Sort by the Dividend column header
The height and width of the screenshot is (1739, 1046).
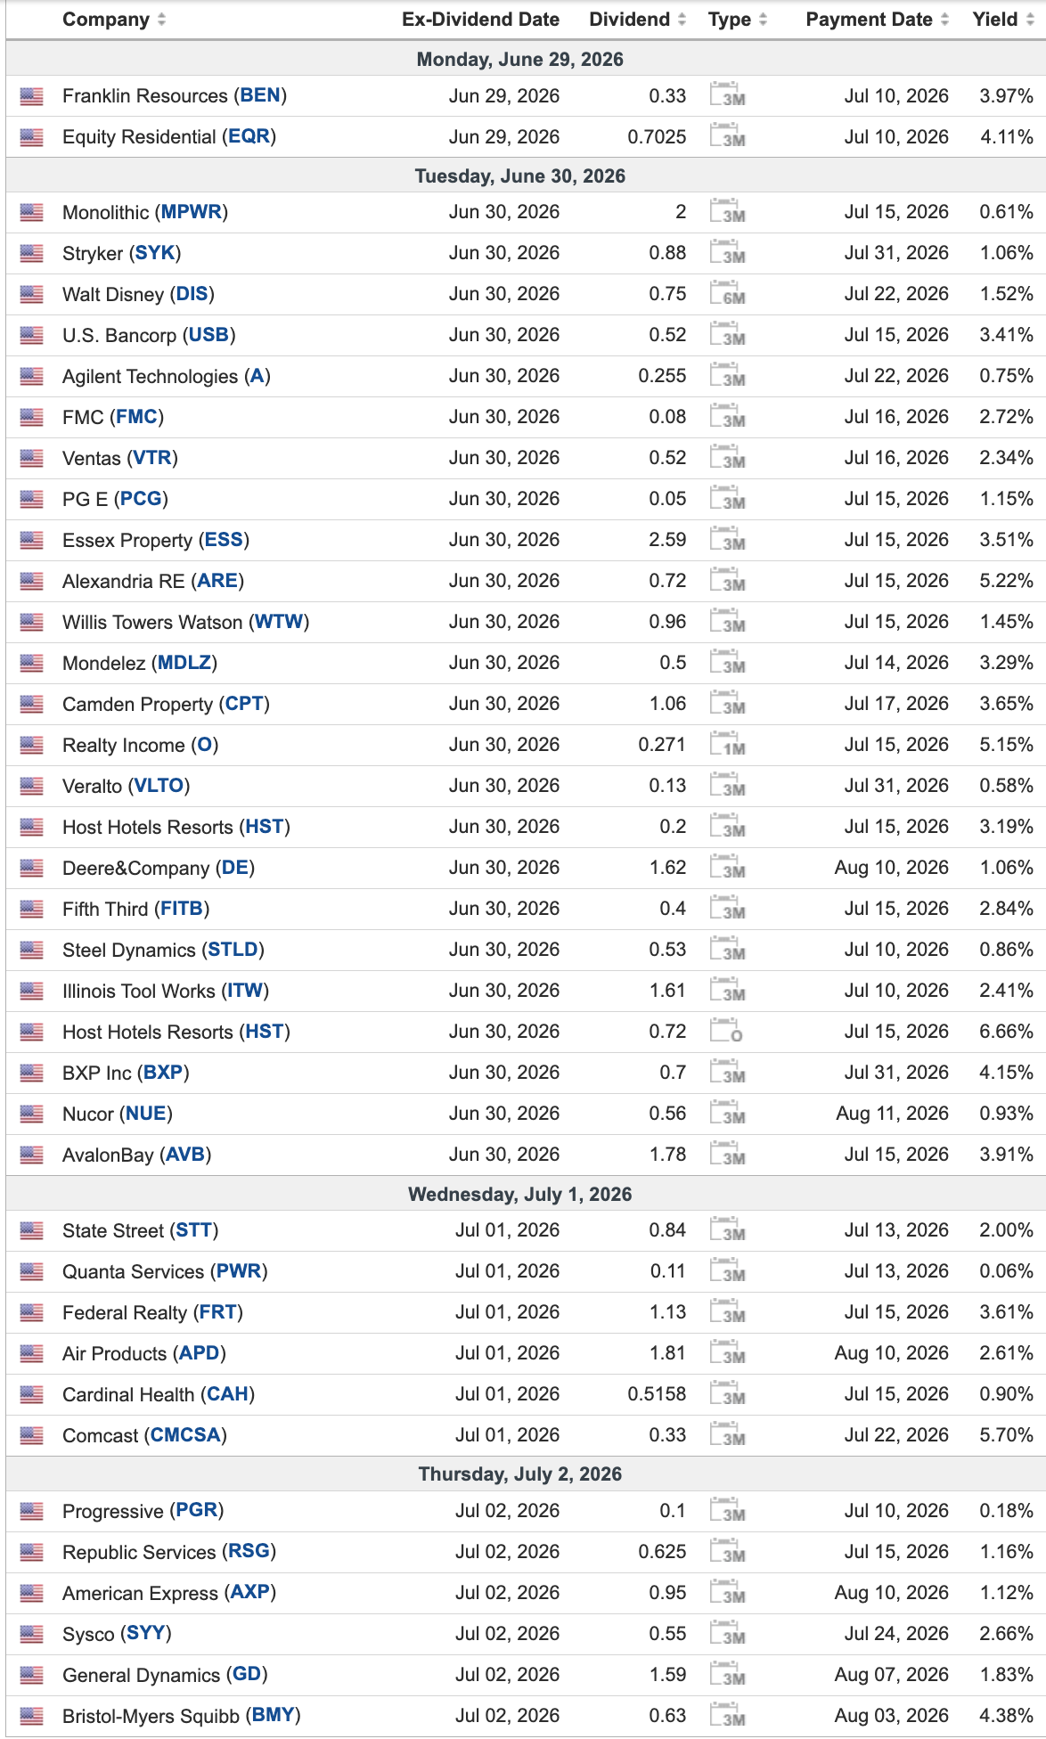637,20
